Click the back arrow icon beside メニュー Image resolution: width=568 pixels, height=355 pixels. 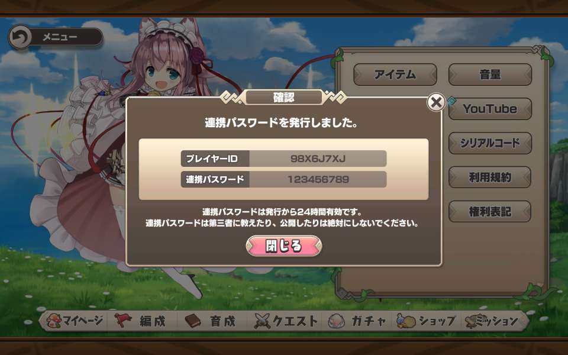(21, 37)
